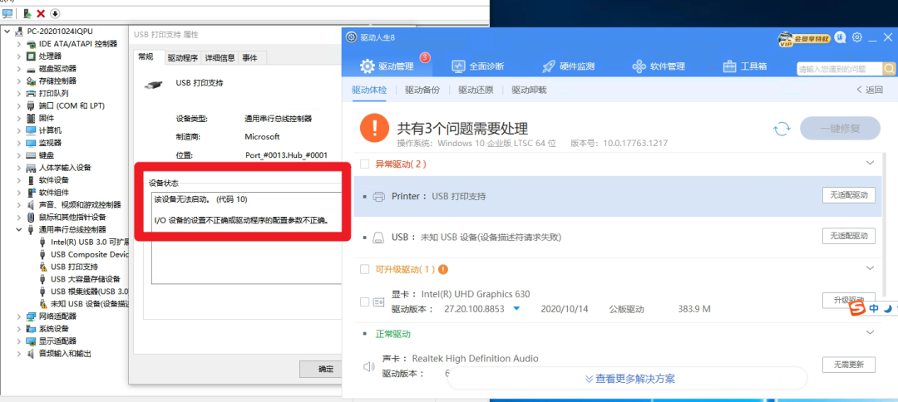Click the search field 请输入您遇到的问题
898x402 pixels.
coord(840,69)
